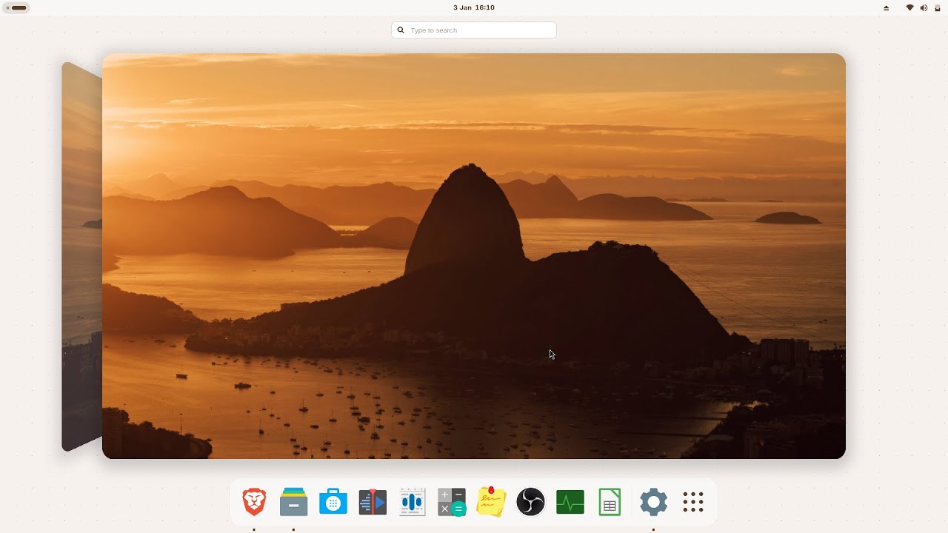Viewport: 948px width, 533px height.
Task: Click the eject icon in top bar
Action: click(887, 7)
